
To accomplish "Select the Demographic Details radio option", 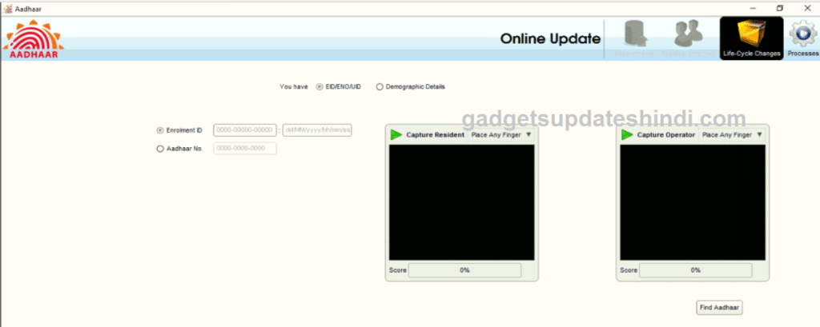I will tap(380, 86).
